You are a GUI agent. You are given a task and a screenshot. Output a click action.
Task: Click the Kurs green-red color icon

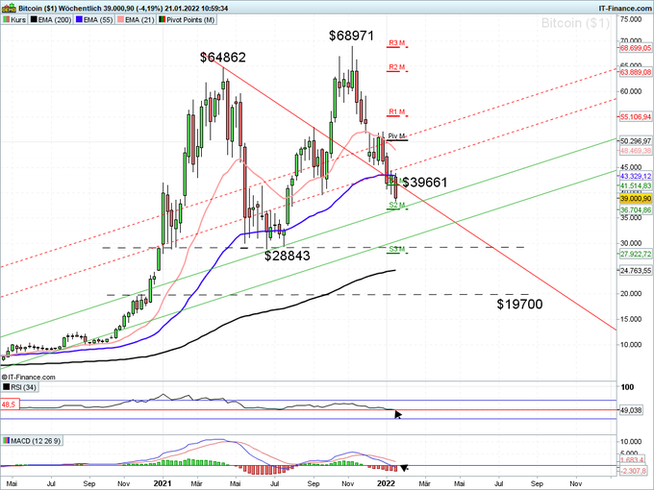[6, 19]
